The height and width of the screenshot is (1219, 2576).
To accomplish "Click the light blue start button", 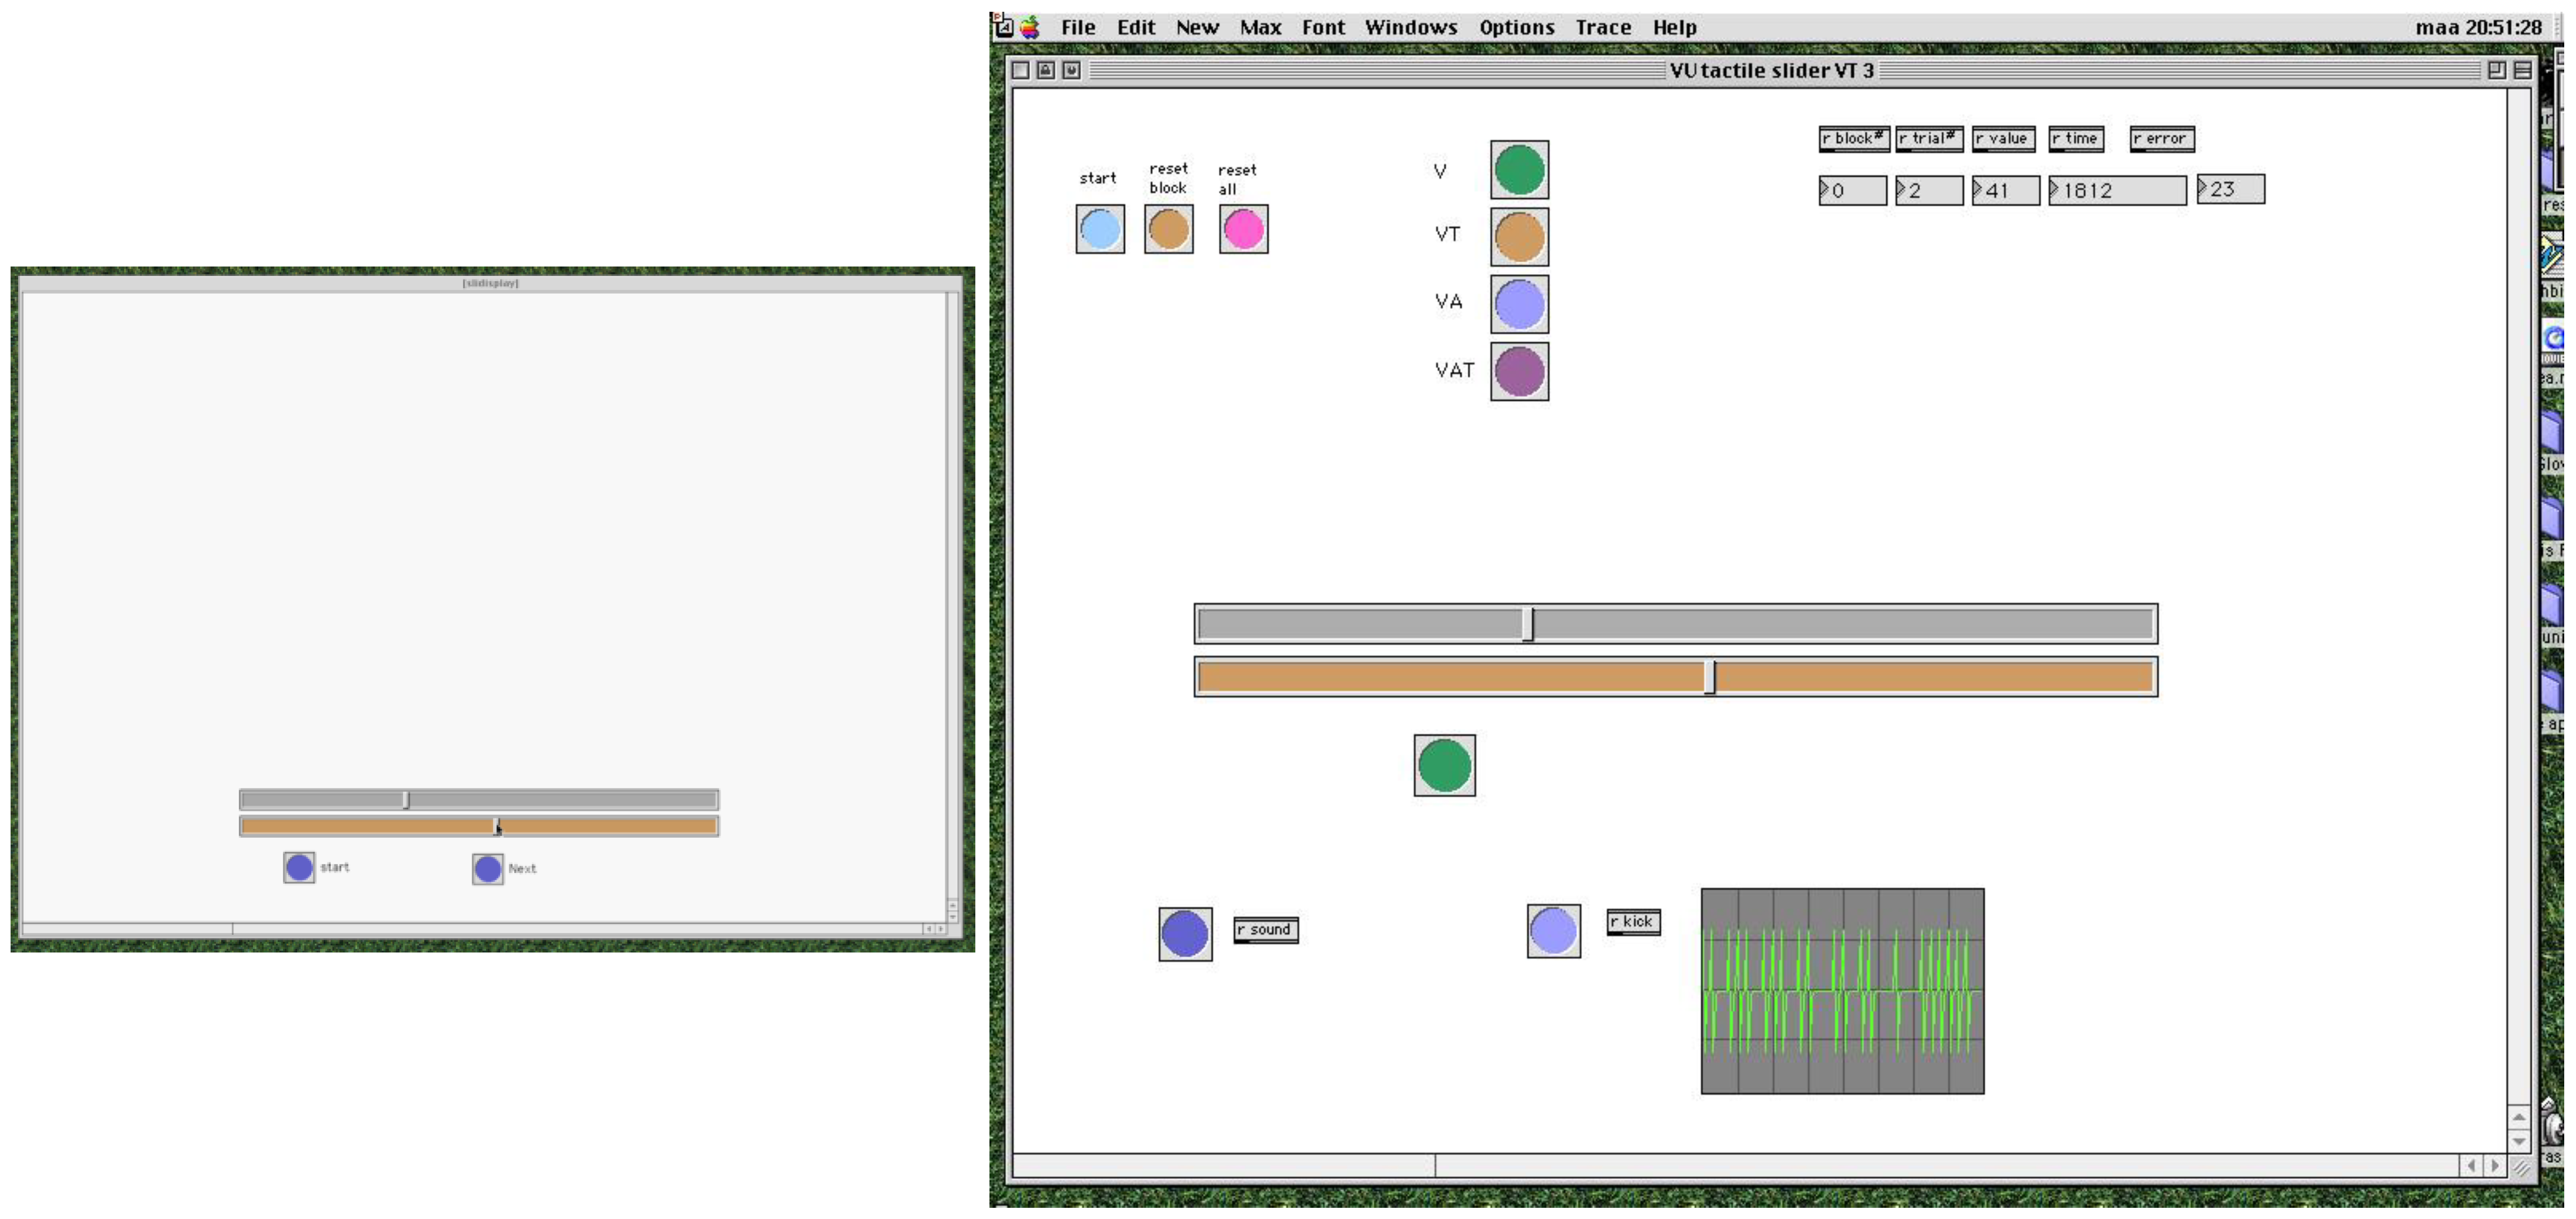I will 1099,229.
